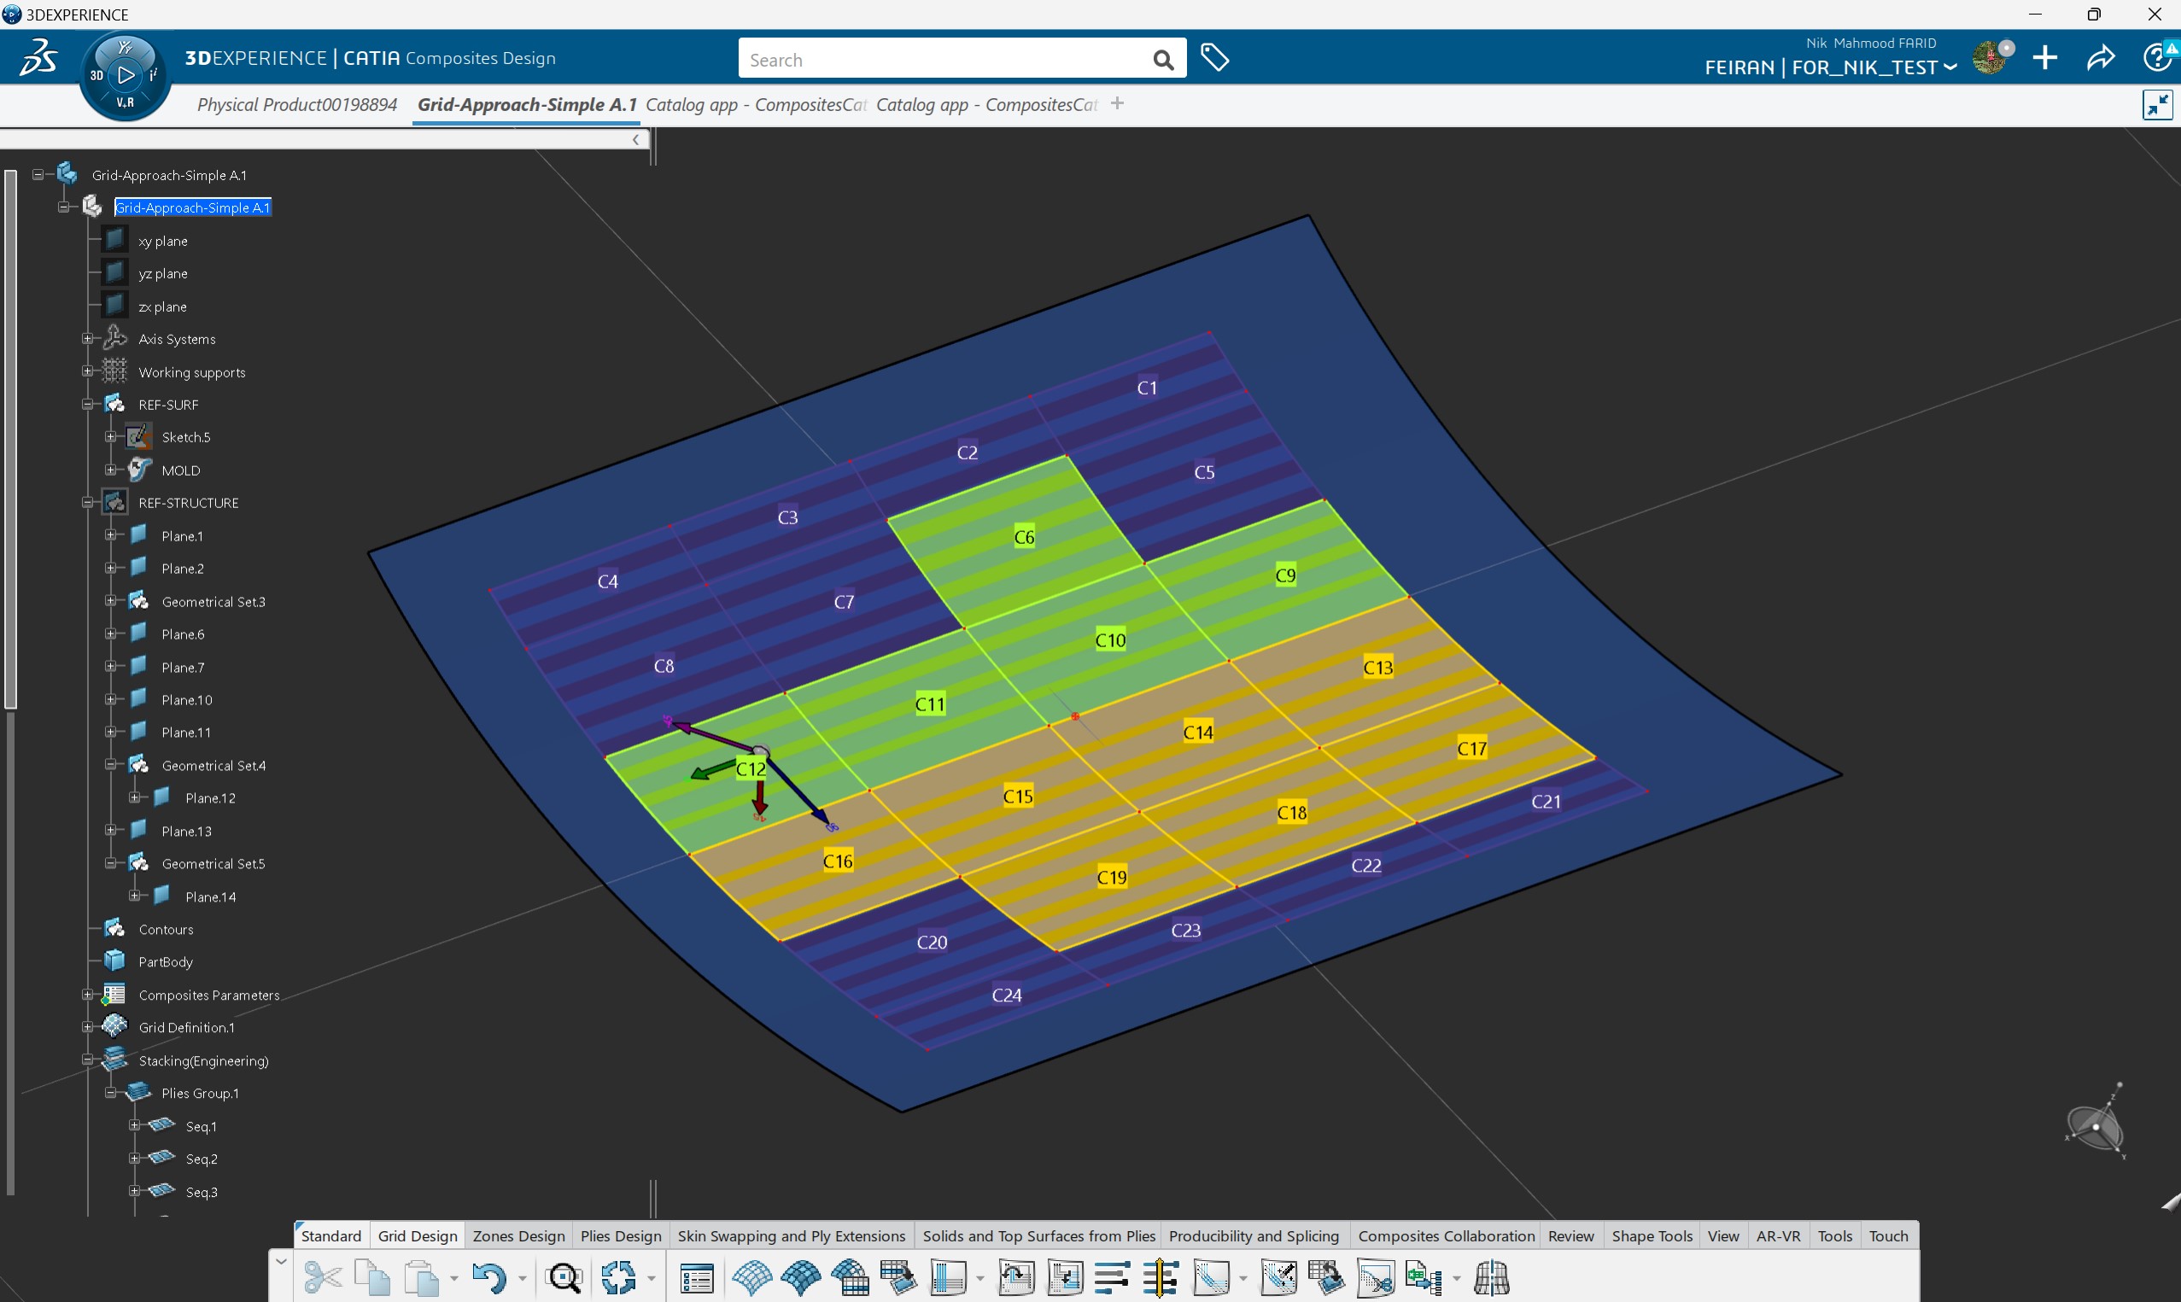This screenshot has width=2181, height=1302.
Task: Collapse the tree panel with arrow
Action: (x=636, y=139)
